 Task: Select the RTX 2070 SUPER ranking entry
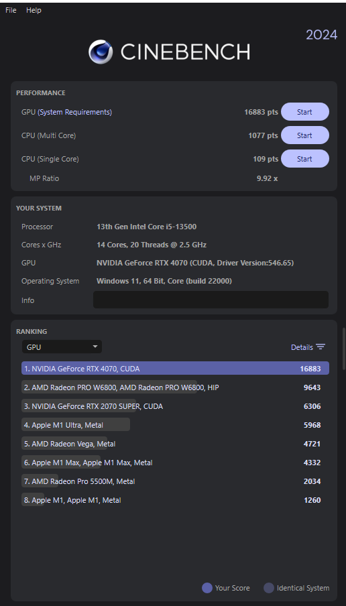[x=175, y=406]
